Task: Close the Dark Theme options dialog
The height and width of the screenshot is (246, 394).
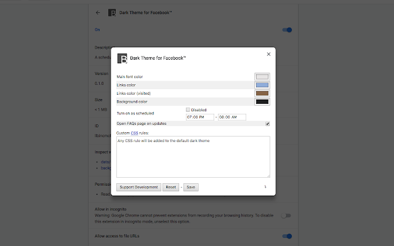Action: point(268,54)
